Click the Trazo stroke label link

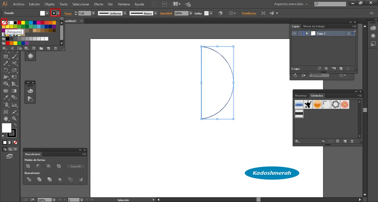click(x=68, y=13)
